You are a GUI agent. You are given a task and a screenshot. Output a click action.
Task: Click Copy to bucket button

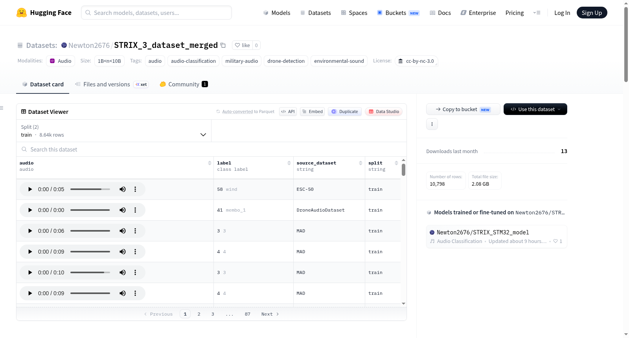(463, 109)
